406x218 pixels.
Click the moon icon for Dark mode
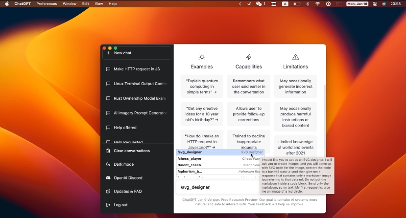[108, 164]
